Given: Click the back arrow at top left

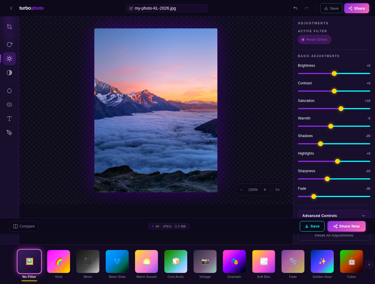Looking at the screenshot, I should [x=11, y=8].
